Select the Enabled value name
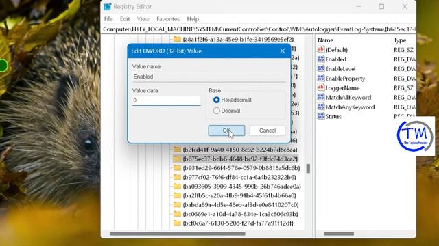The image size is (439, 246). point(335,59)
